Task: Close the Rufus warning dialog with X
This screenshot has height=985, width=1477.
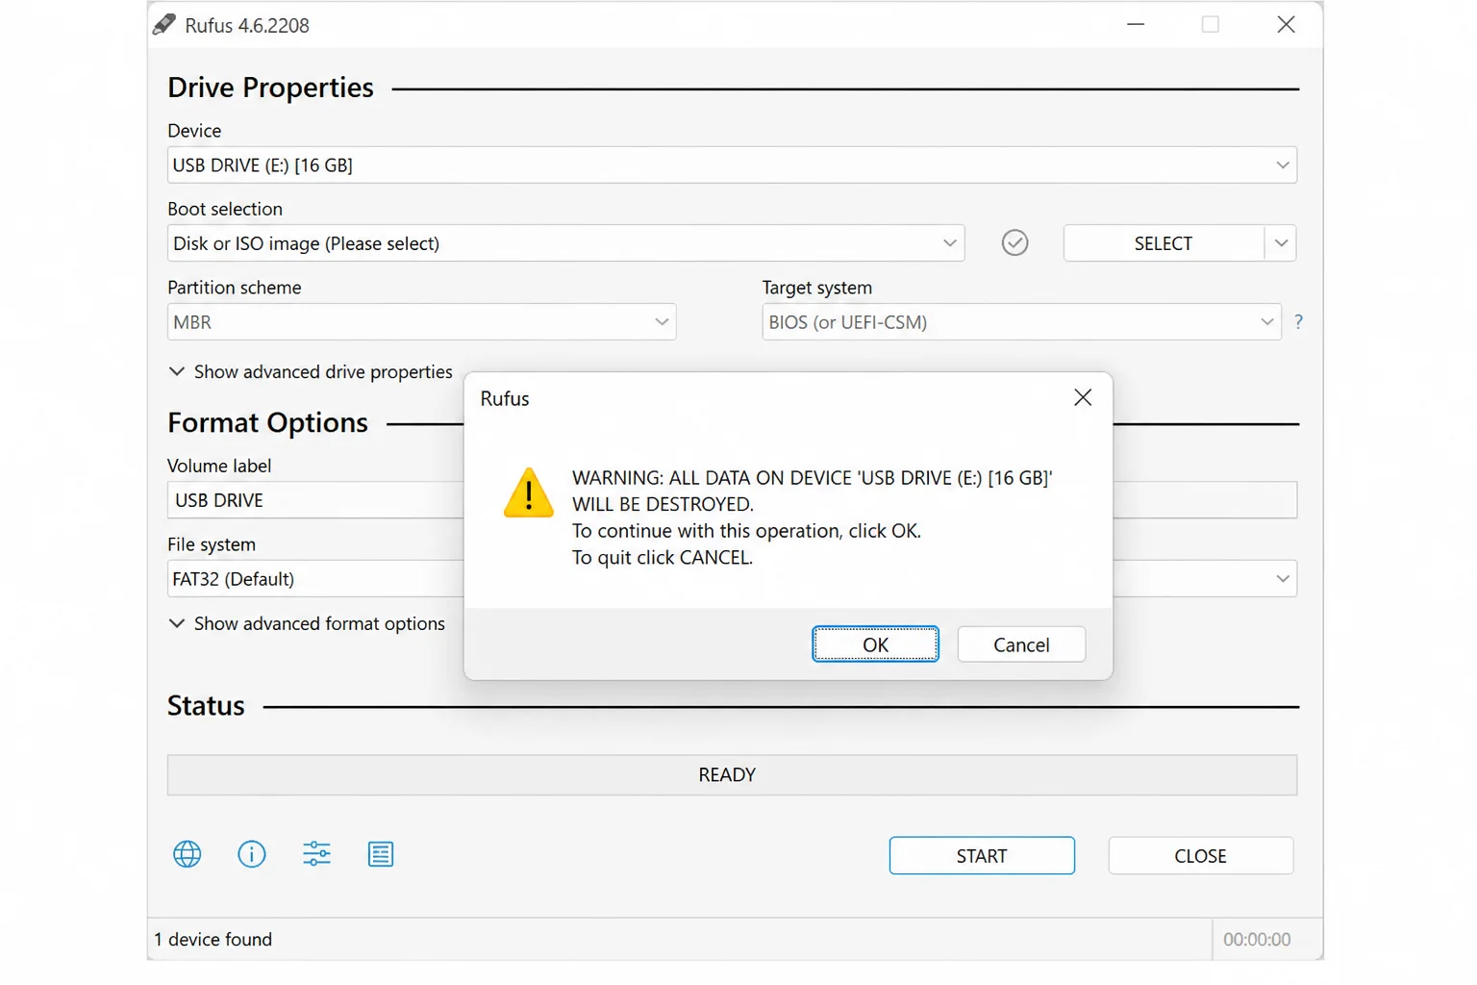Action: click(1083, 398)
